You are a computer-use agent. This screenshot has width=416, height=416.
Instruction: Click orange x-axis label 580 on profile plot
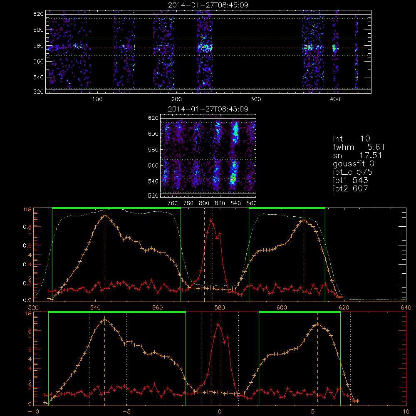click(x=220, y=308)
